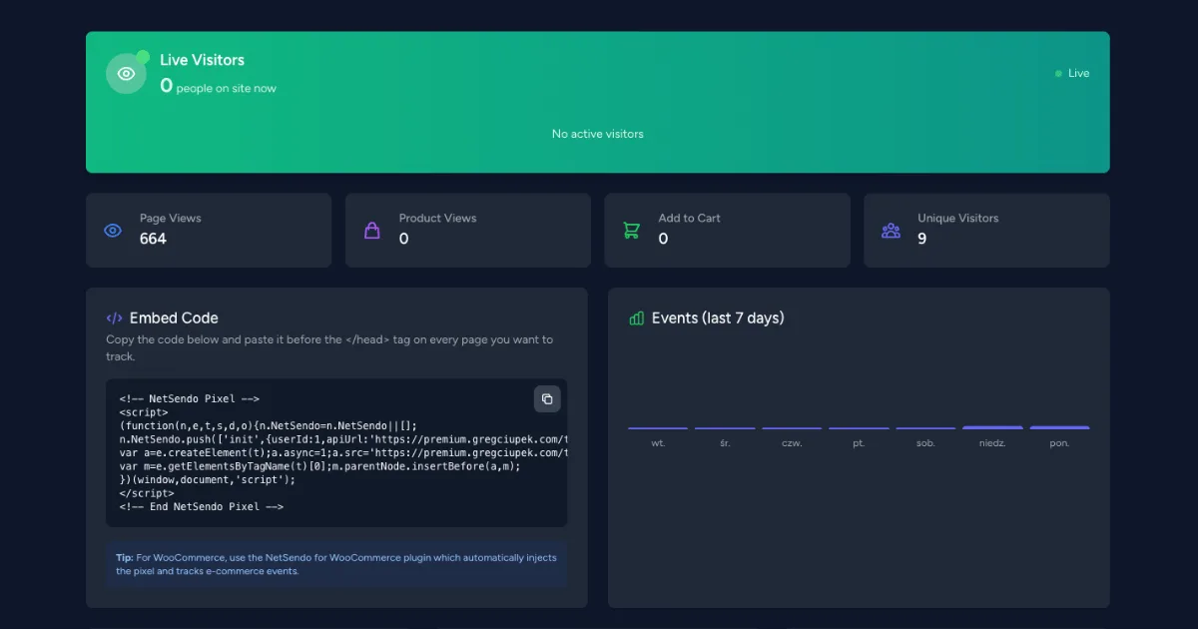Click the 'Live' status label

[x=1079, y=74]
